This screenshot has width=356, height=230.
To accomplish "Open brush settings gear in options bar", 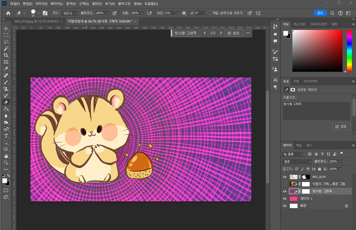I will coord(184,13).
